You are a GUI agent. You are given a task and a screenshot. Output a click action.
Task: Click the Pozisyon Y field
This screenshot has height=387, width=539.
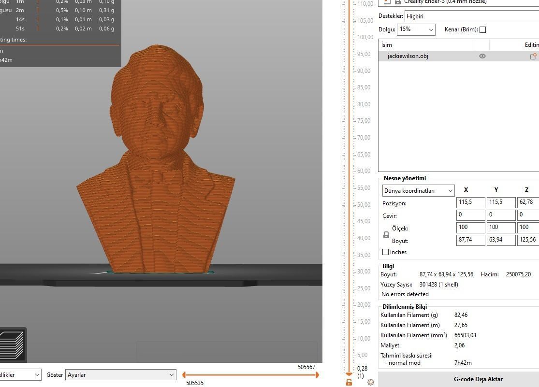[x=501, y=202]
